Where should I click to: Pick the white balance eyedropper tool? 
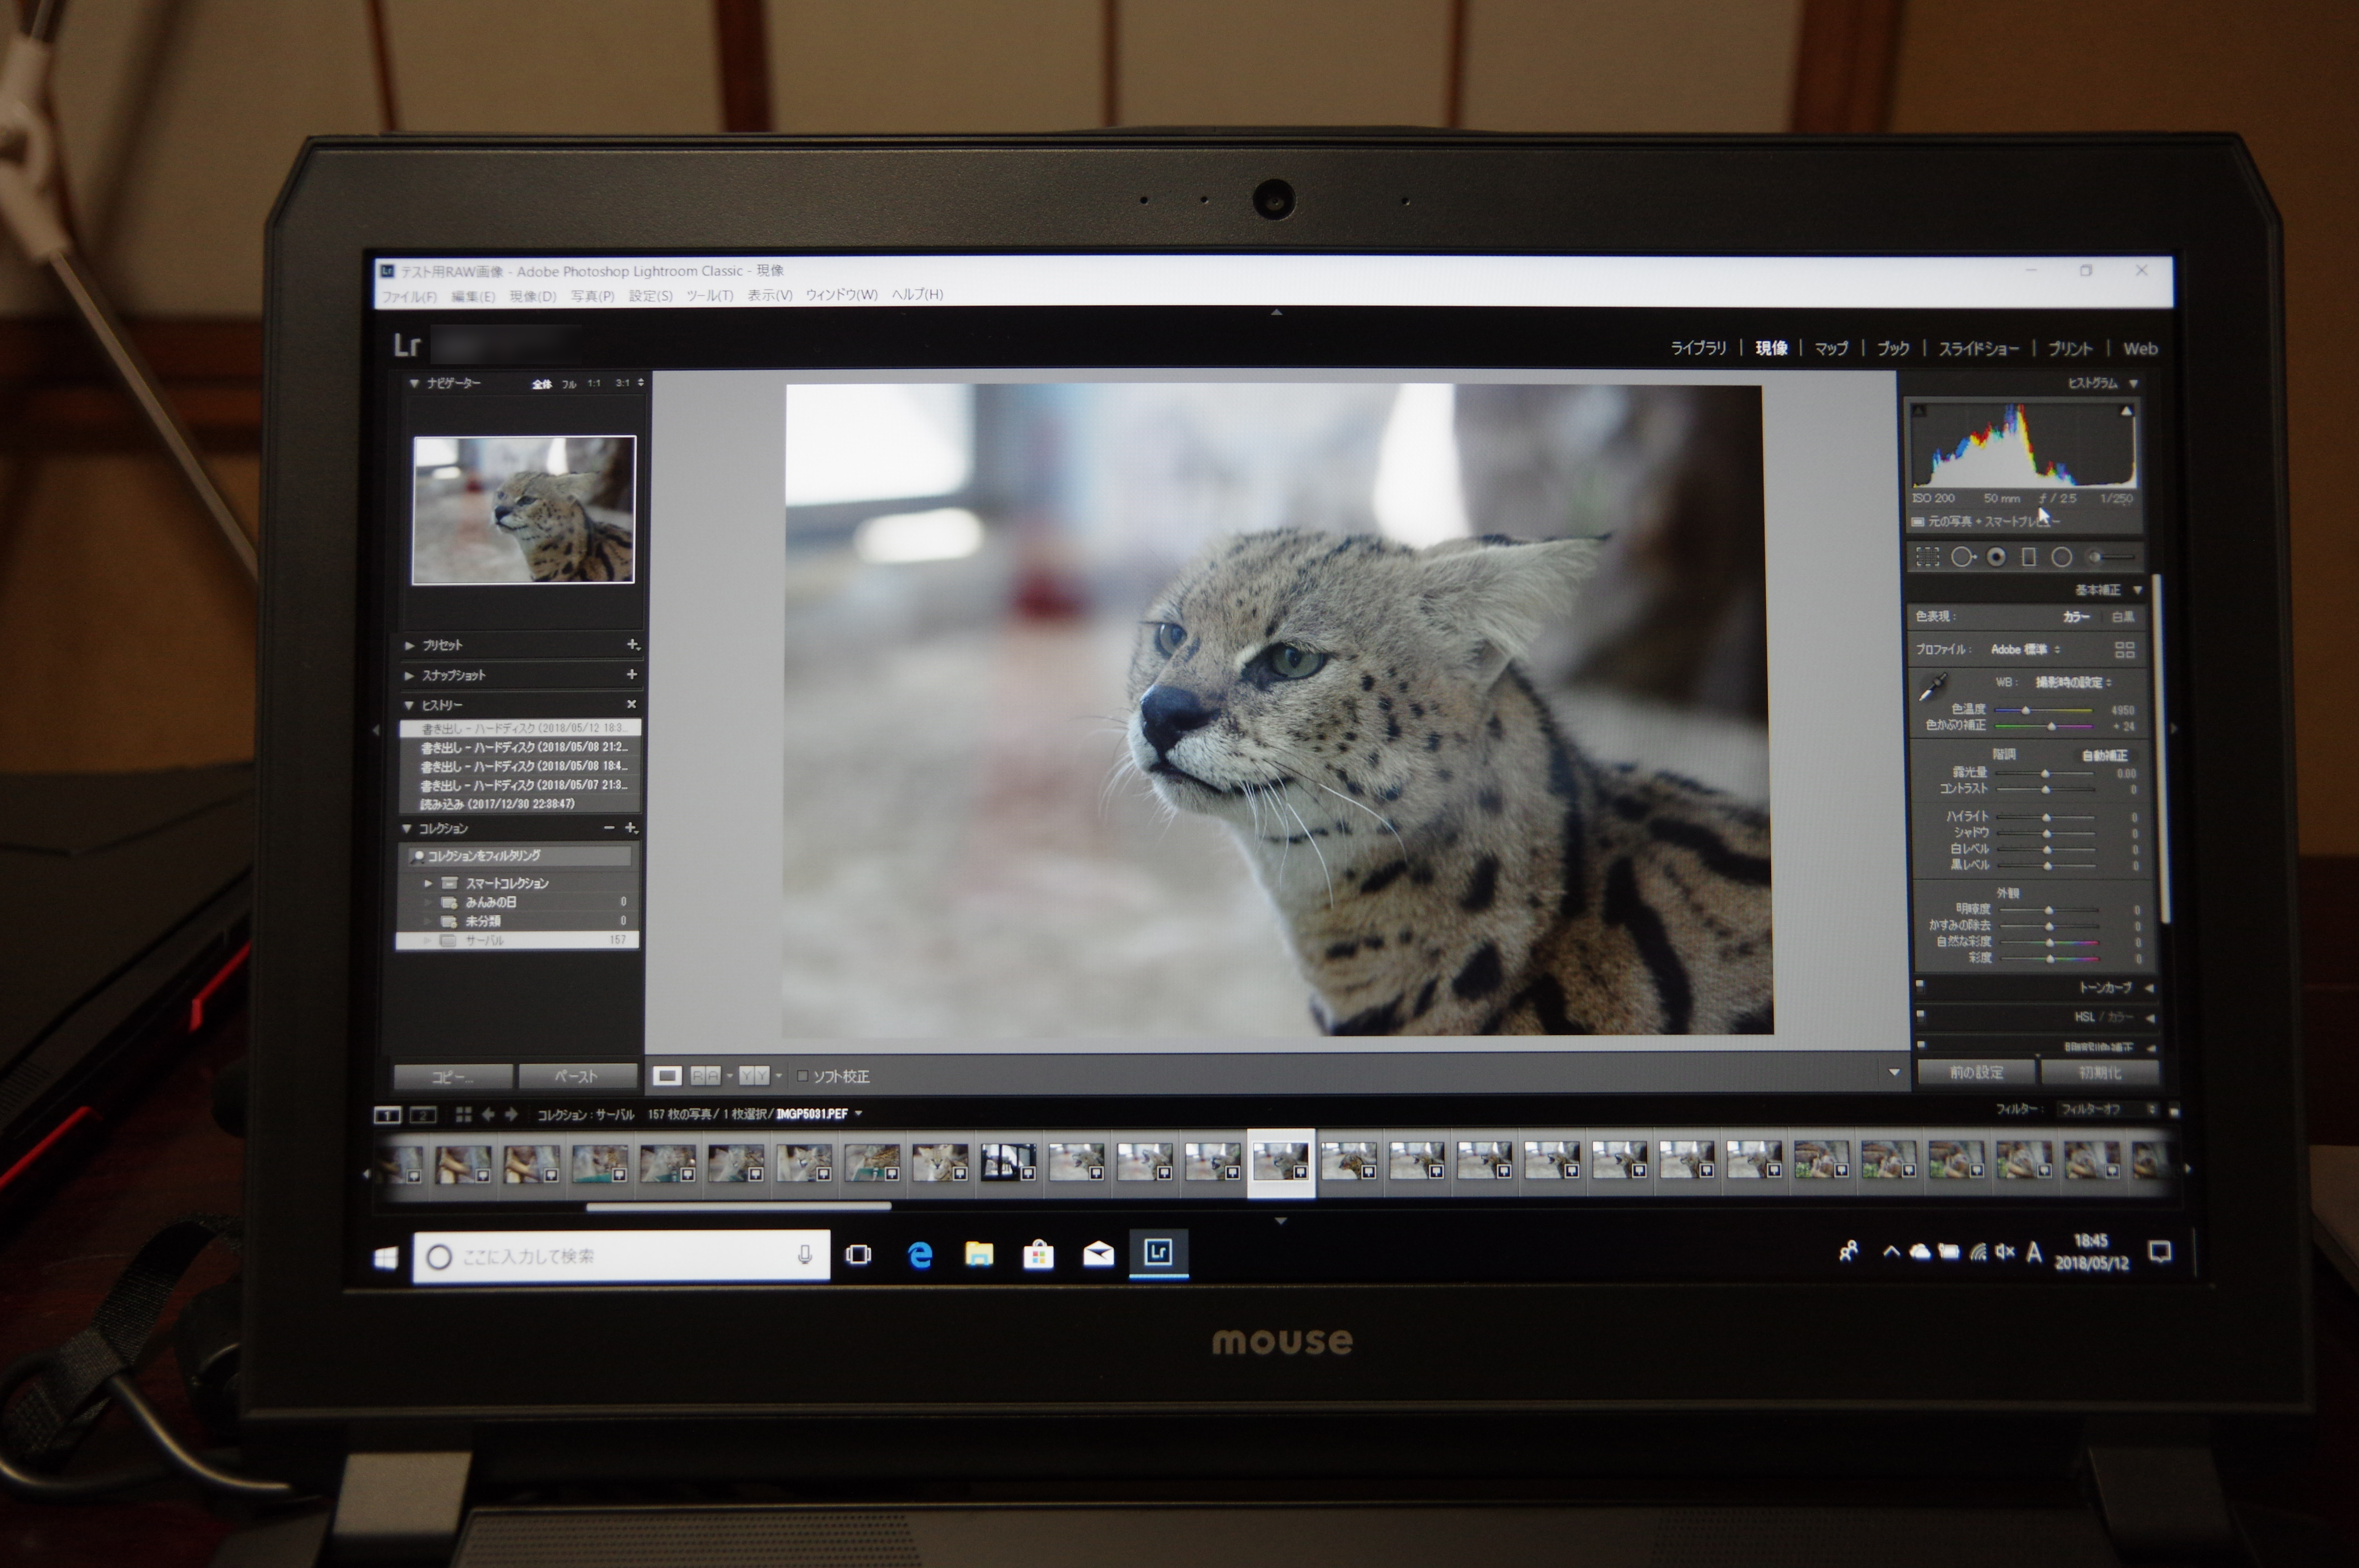[1933, 687]
